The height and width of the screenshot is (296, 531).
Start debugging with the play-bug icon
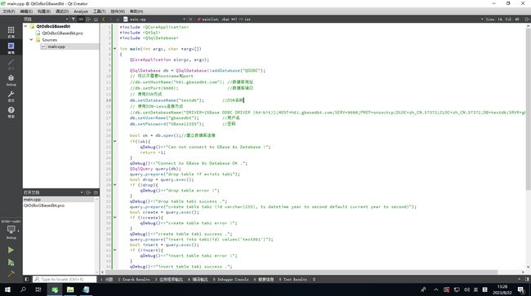tap(11, 263)
